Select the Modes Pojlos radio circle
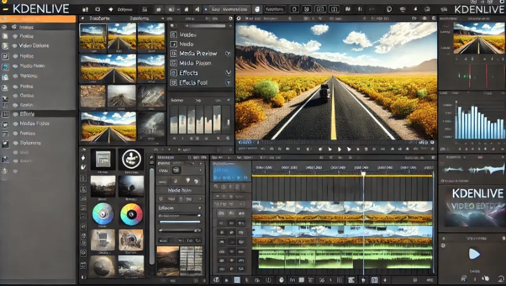 pyautogui.click(x=15, y=124)
